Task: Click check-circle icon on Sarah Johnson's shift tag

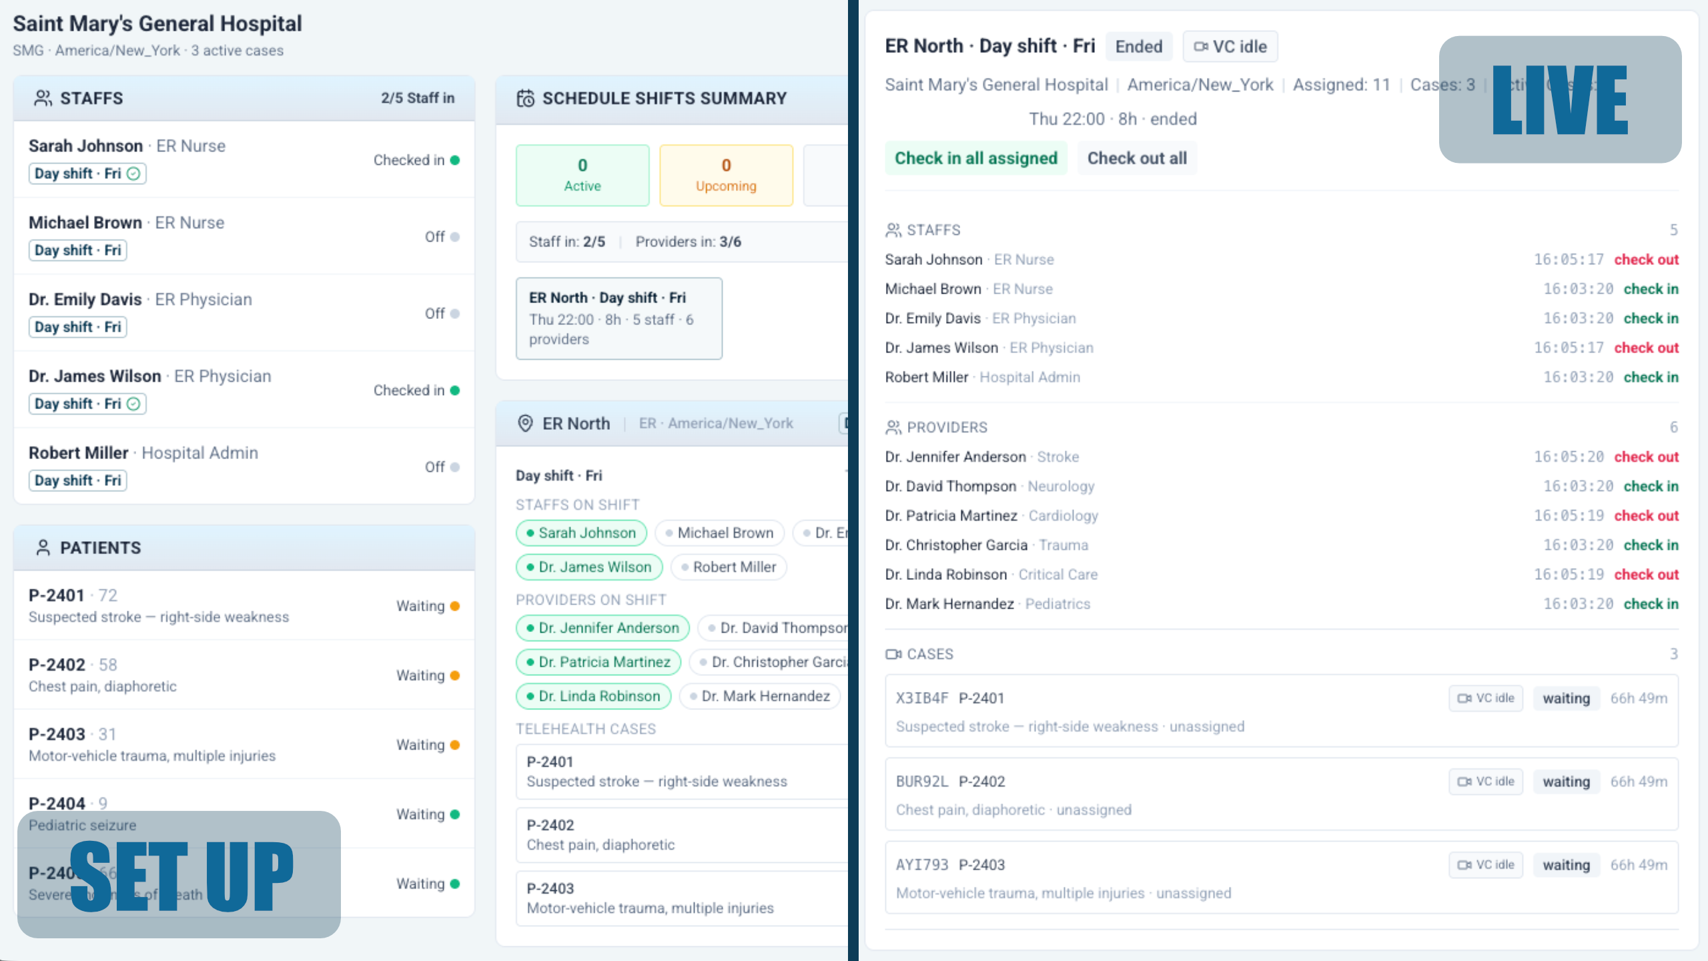Action: [133, 174]
